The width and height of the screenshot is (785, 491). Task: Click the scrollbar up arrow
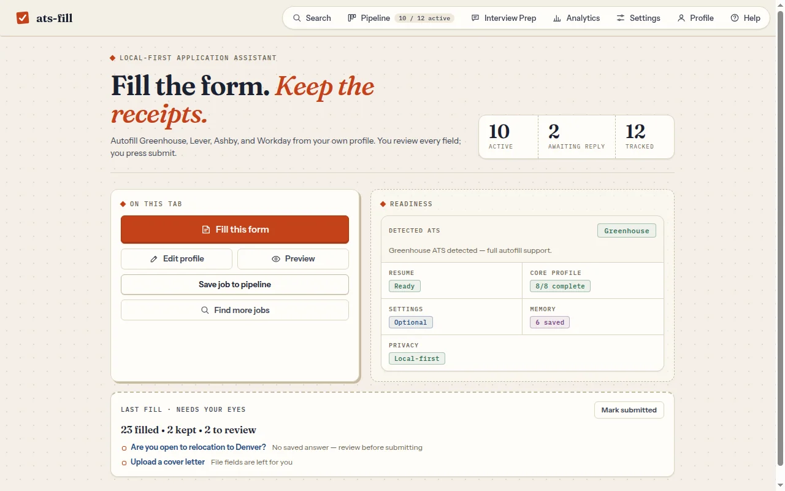pos(780,5)
